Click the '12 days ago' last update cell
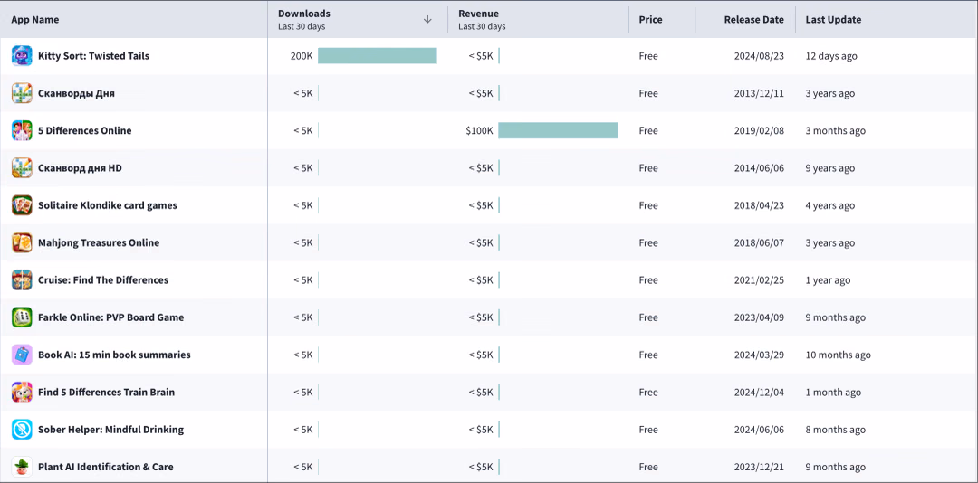Screen dimensions: 978x483 pyautogui.click(x=831, y=56)
